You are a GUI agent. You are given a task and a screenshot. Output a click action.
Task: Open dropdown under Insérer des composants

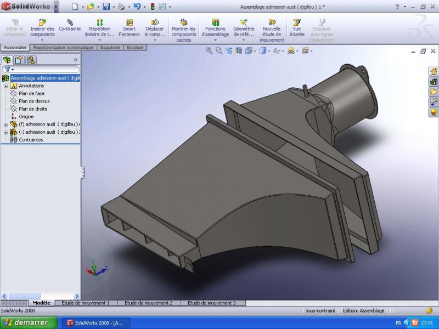coord(42,40)
